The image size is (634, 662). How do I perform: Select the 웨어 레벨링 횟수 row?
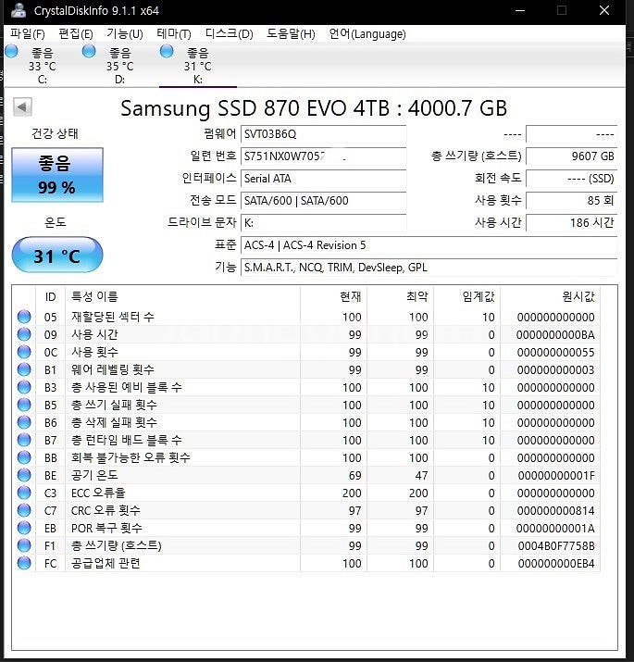(x=306, y=369)
